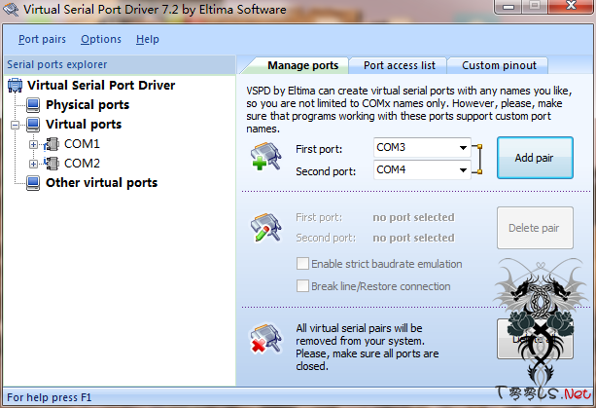Viewport: 596px width, 408px height.
Task: Close the Virtual Serial Port Driver window
Action: tap(571, 6)
